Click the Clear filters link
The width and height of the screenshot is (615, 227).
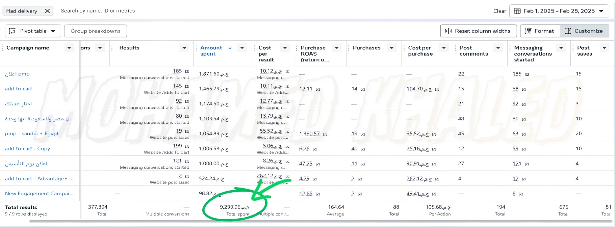[499, 11]
